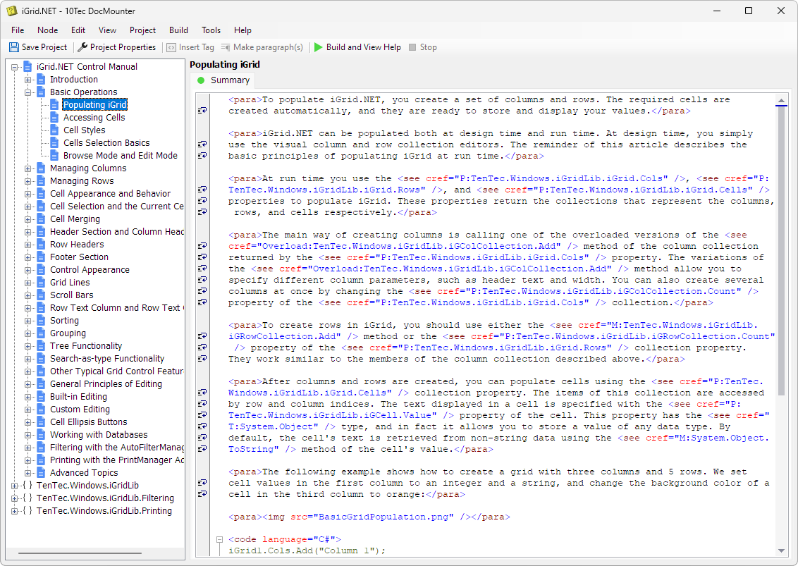The width and height of the screenshot is (798, 566).
Task: Click the editor scroll up arrow
Action: click(781, 100)
